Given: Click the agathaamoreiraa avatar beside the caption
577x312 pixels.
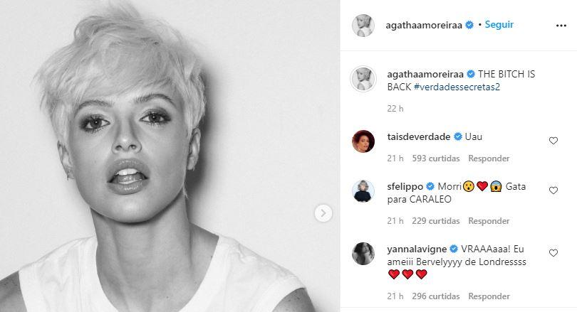Looking at the screenshot, I should 363,79.
